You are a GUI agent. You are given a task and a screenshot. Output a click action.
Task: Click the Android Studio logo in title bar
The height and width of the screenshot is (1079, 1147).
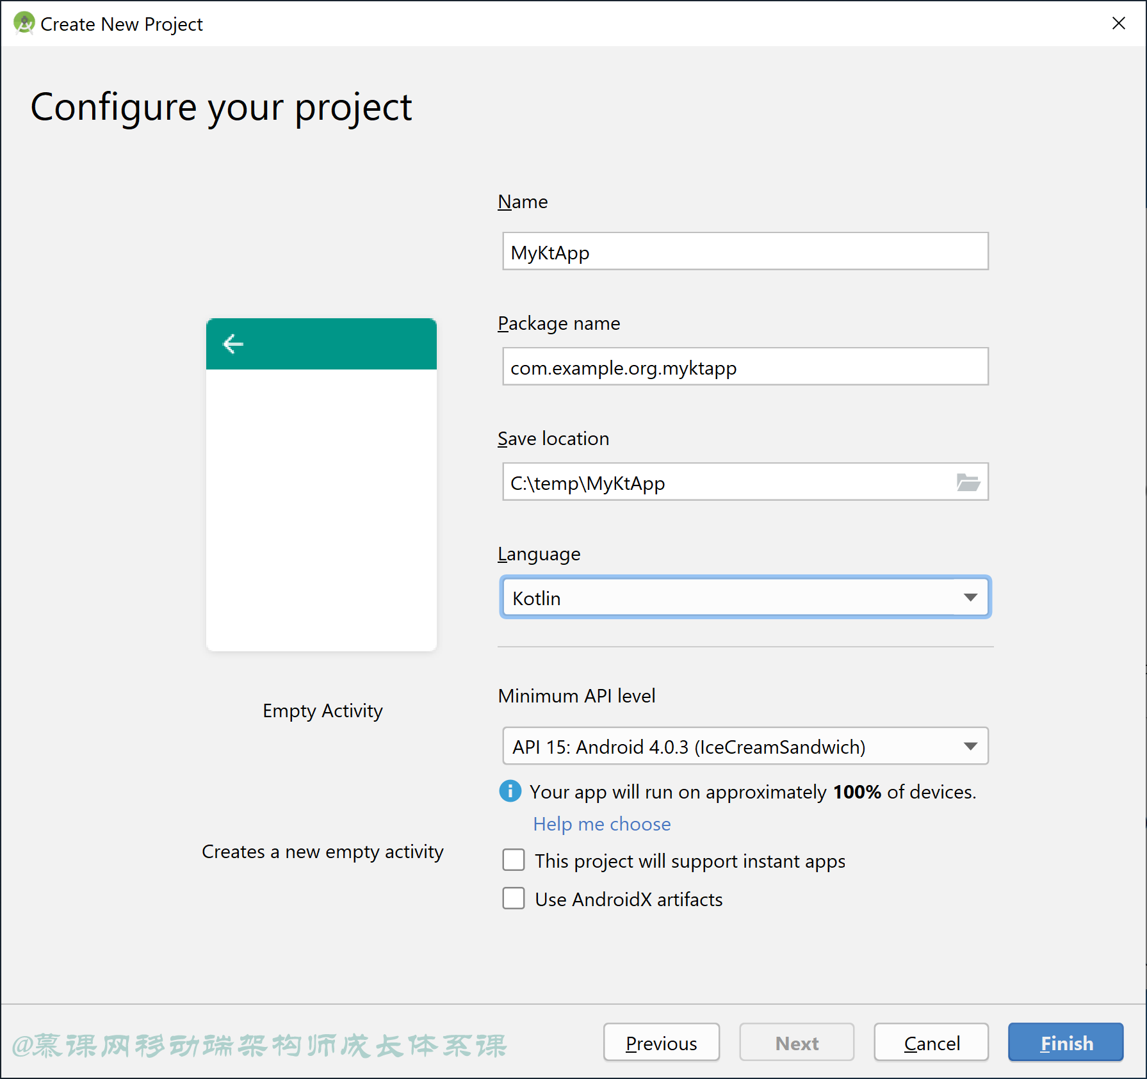pos(23,23)
